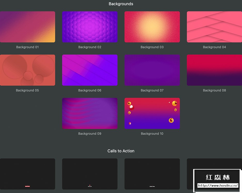
Task: Click the "Background 05" label
Action: click(27, 91)
